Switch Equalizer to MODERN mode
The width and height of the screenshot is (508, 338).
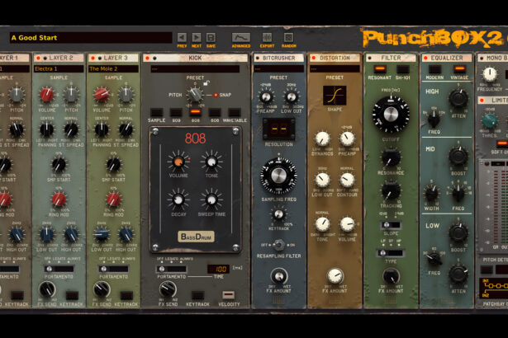pos(434,69)
